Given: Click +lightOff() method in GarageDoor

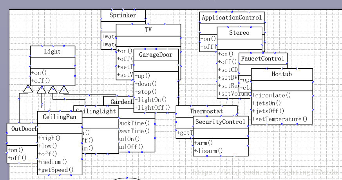Looking at the screenshot, I should [x=152, y=107].
